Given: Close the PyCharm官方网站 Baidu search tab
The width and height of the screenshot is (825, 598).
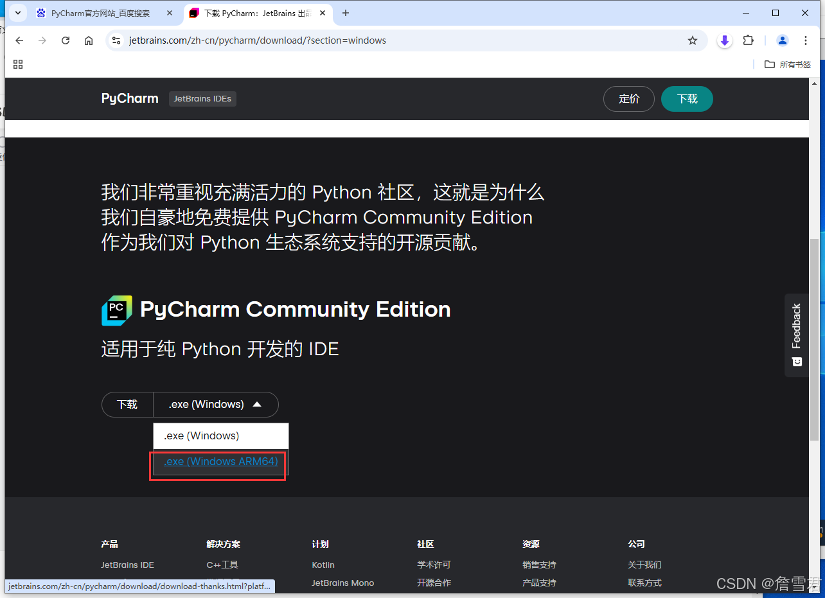Looking at the screenshot, I should tap(170, 13).
